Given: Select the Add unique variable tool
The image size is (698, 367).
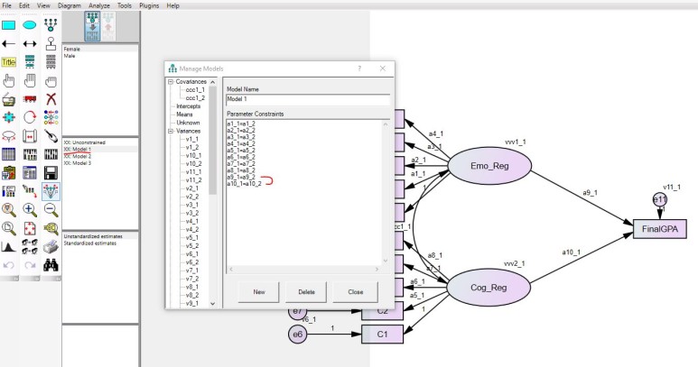Looking at the screenshot, I should tap(51, 44).
